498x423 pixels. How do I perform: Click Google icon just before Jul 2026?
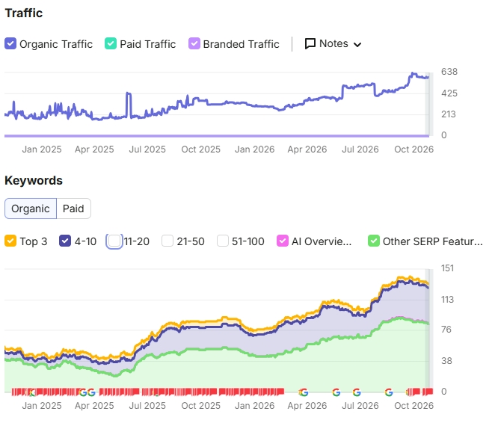pos(357,392)
